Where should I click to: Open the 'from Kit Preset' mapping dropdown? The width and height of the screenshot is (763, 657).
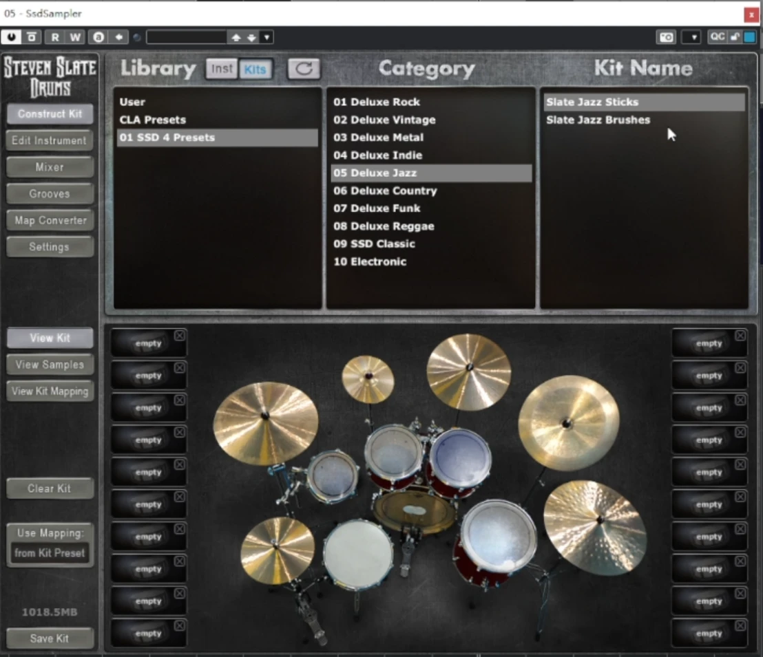click(x=50, y=553)
